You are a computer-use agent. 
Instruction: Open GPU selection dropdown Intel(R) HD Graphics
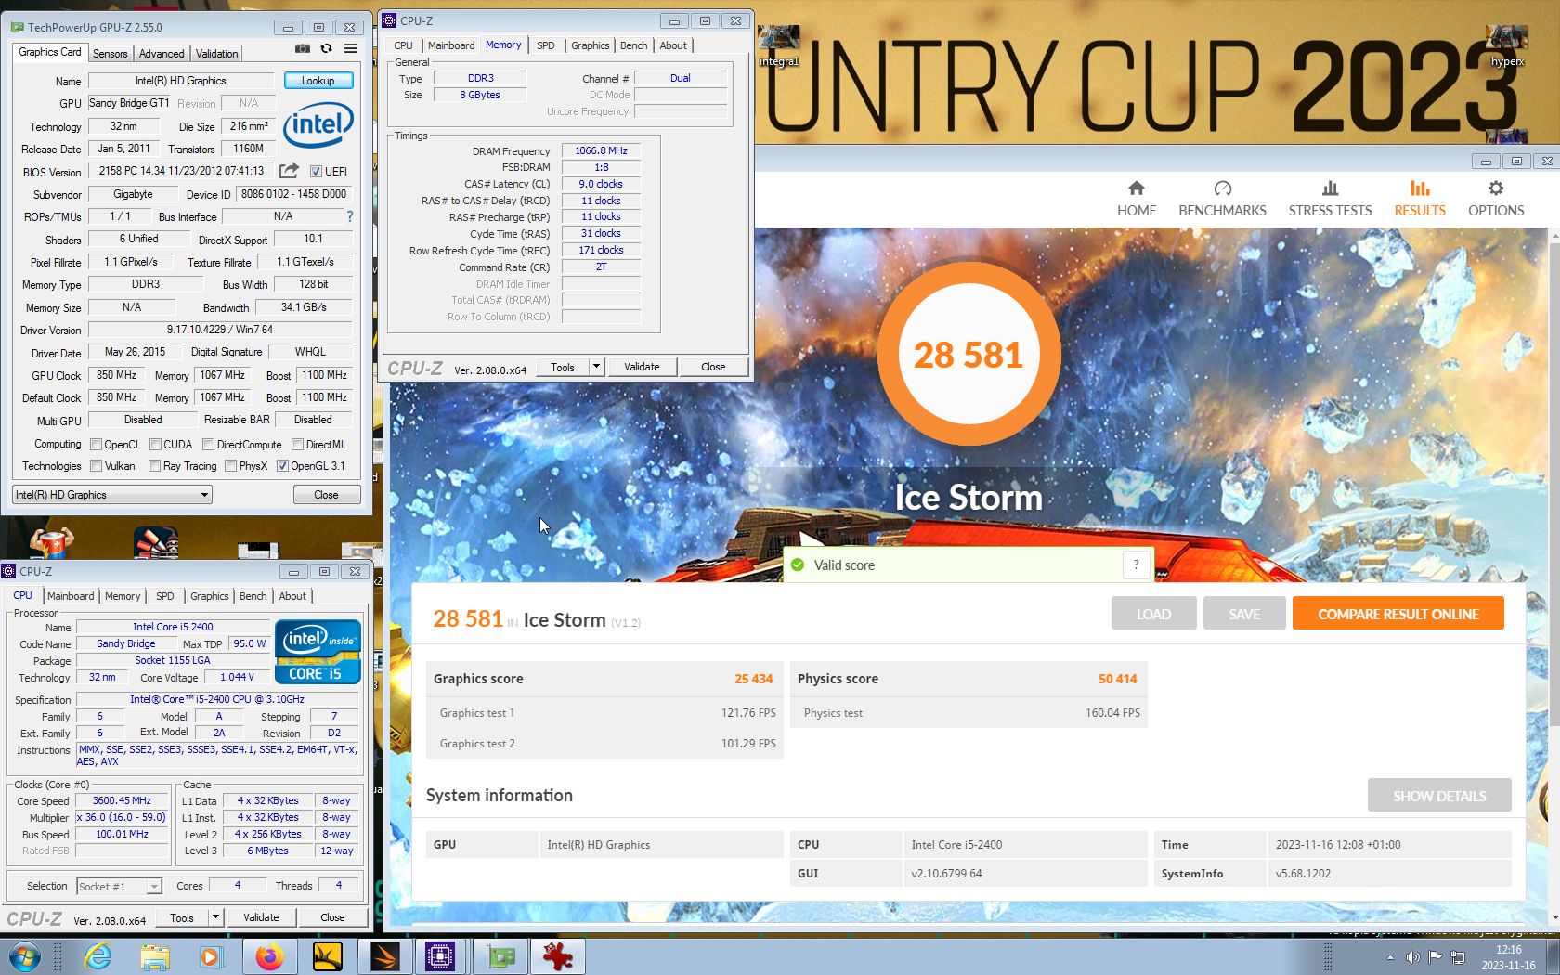[112, 495]
